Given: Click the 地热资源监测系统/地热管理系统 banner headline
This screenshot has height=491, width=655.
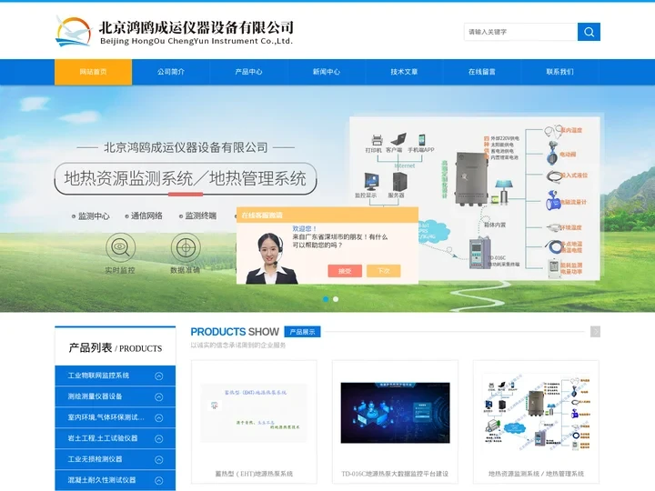Looking at the screenshot, I should coord(185,179).
